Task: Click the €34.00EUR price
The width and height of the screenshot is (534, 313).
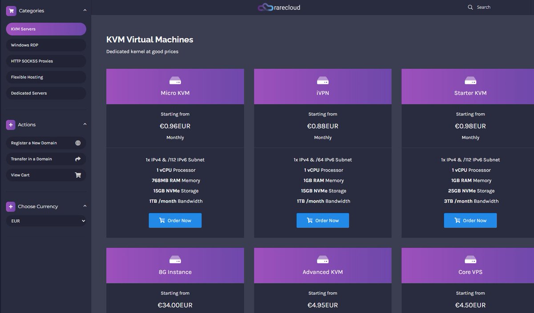Action: [x=175, y=305]
